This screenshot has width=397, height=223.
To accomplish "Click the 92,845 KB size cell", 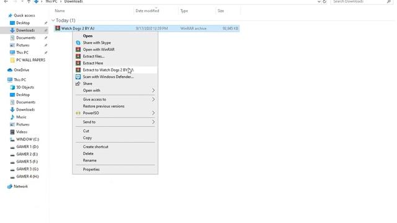I will tap(230, 28).
